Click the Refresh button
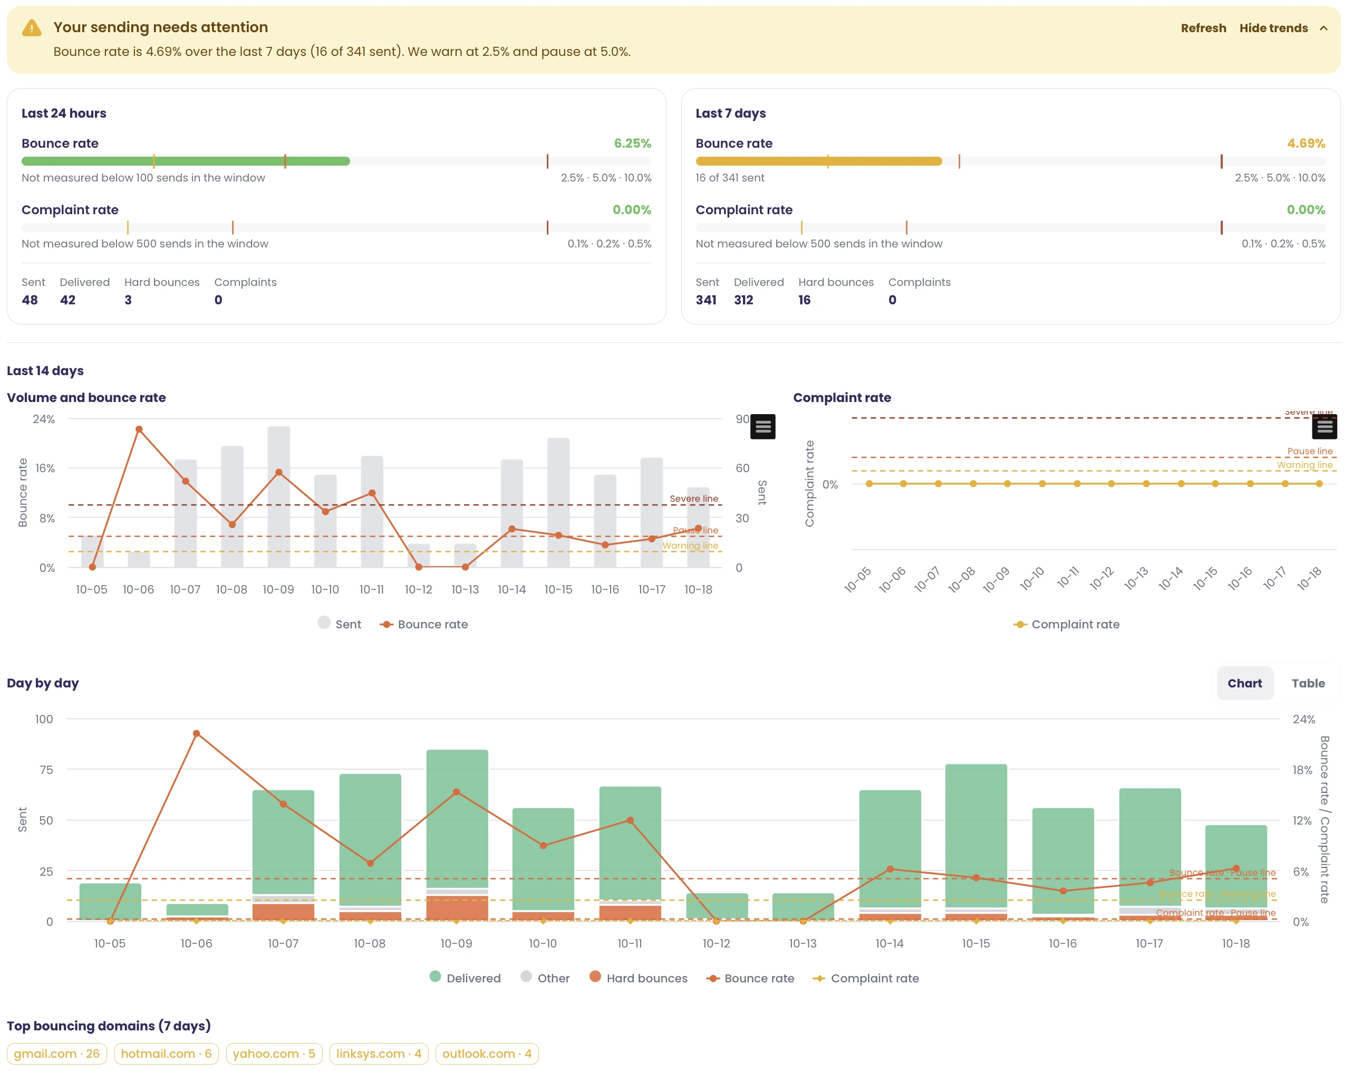 coord(1203,28)
